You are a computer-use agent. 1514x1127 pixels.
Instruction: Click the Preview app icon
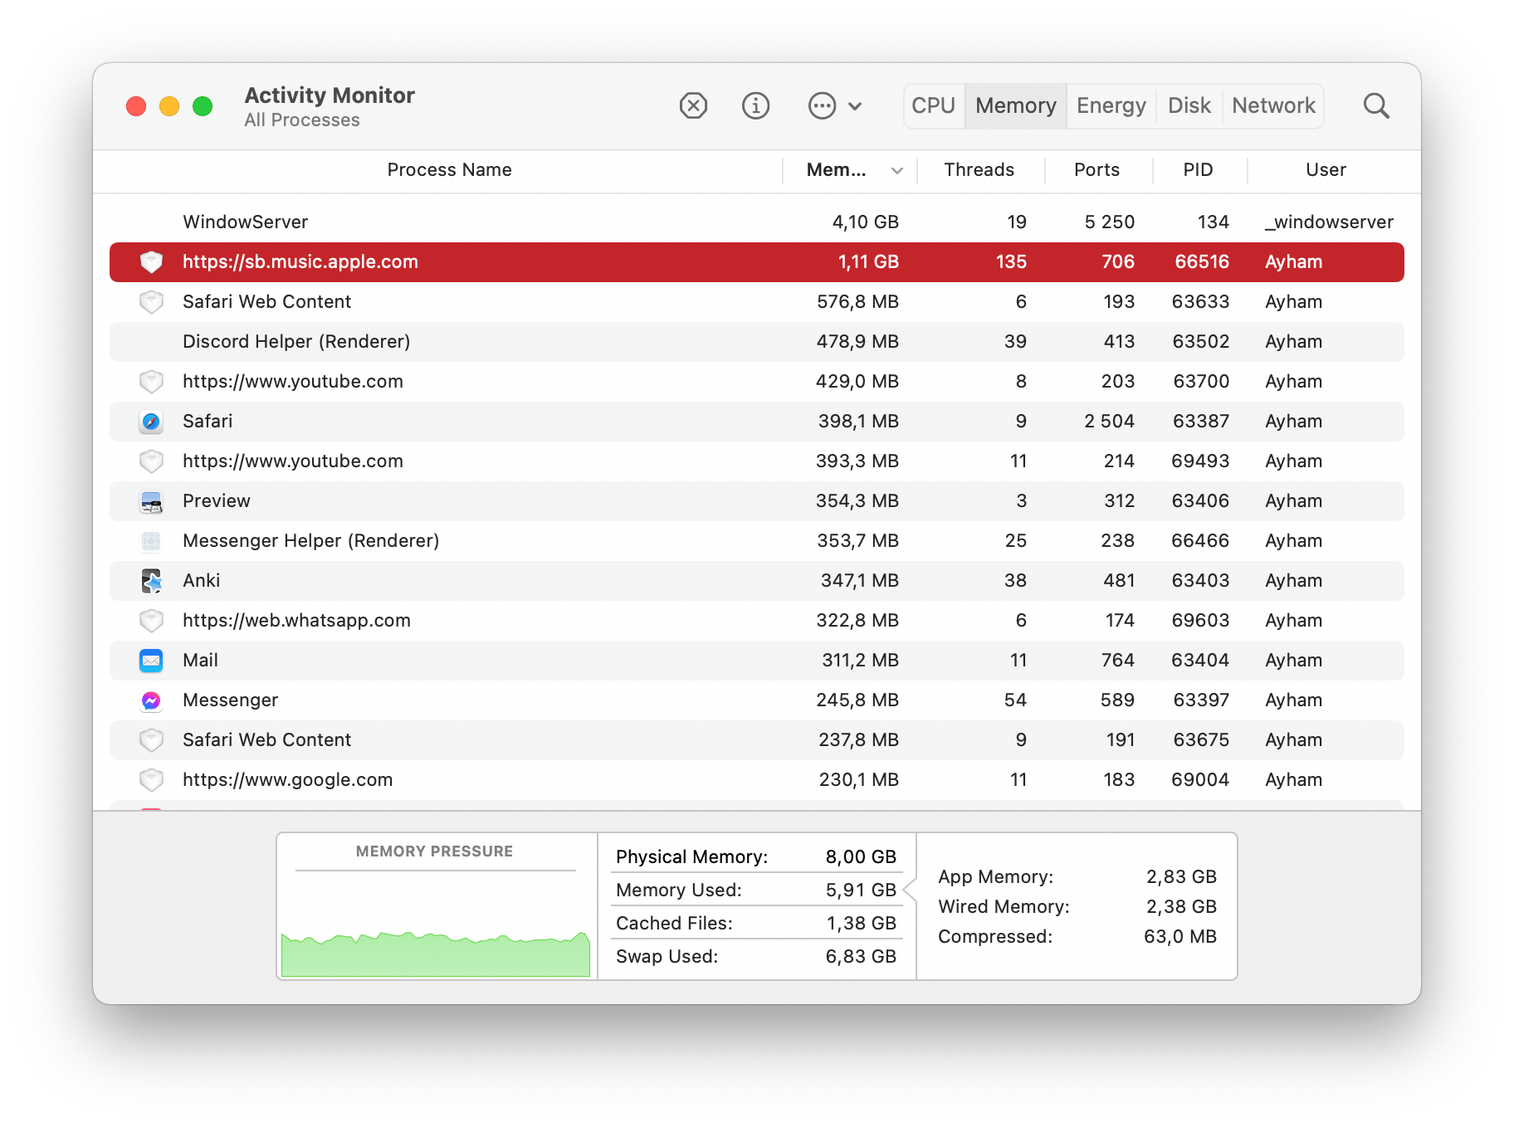(x=151, y=501)
